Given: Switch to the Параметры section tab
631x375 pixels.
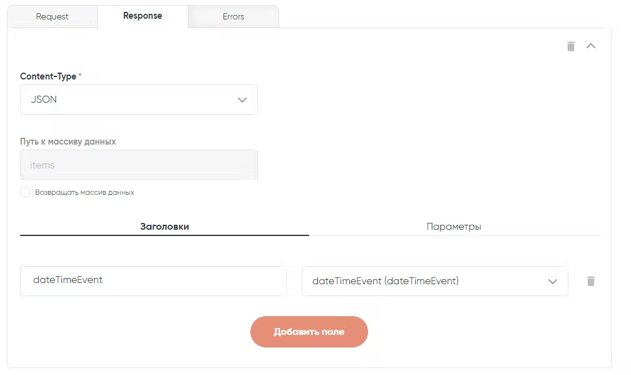Looking at the screenshot, I should pyautogui.click(x=454, y=227).
